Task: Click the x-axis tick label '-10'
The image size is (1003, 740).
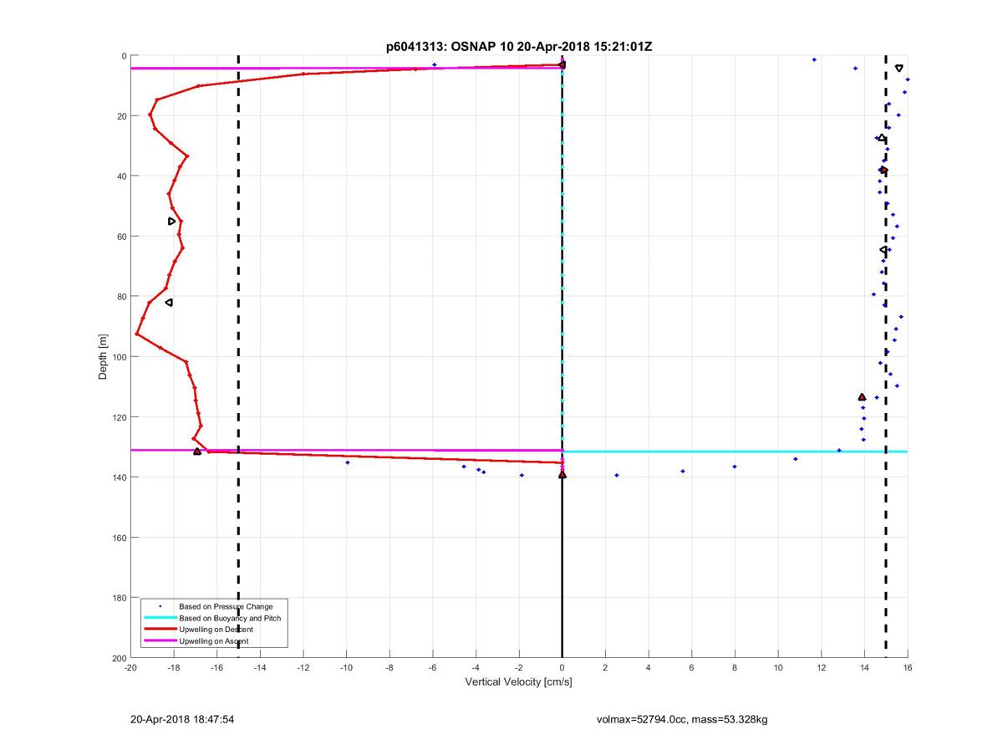Action: pos(346,668)
